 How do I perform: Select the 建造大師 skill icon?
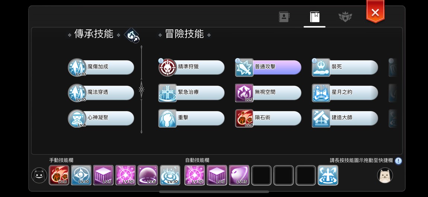pos(321,119)
